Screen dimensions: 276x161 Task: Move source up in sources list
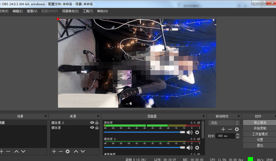pyautogui.click(x=76, y=151)
